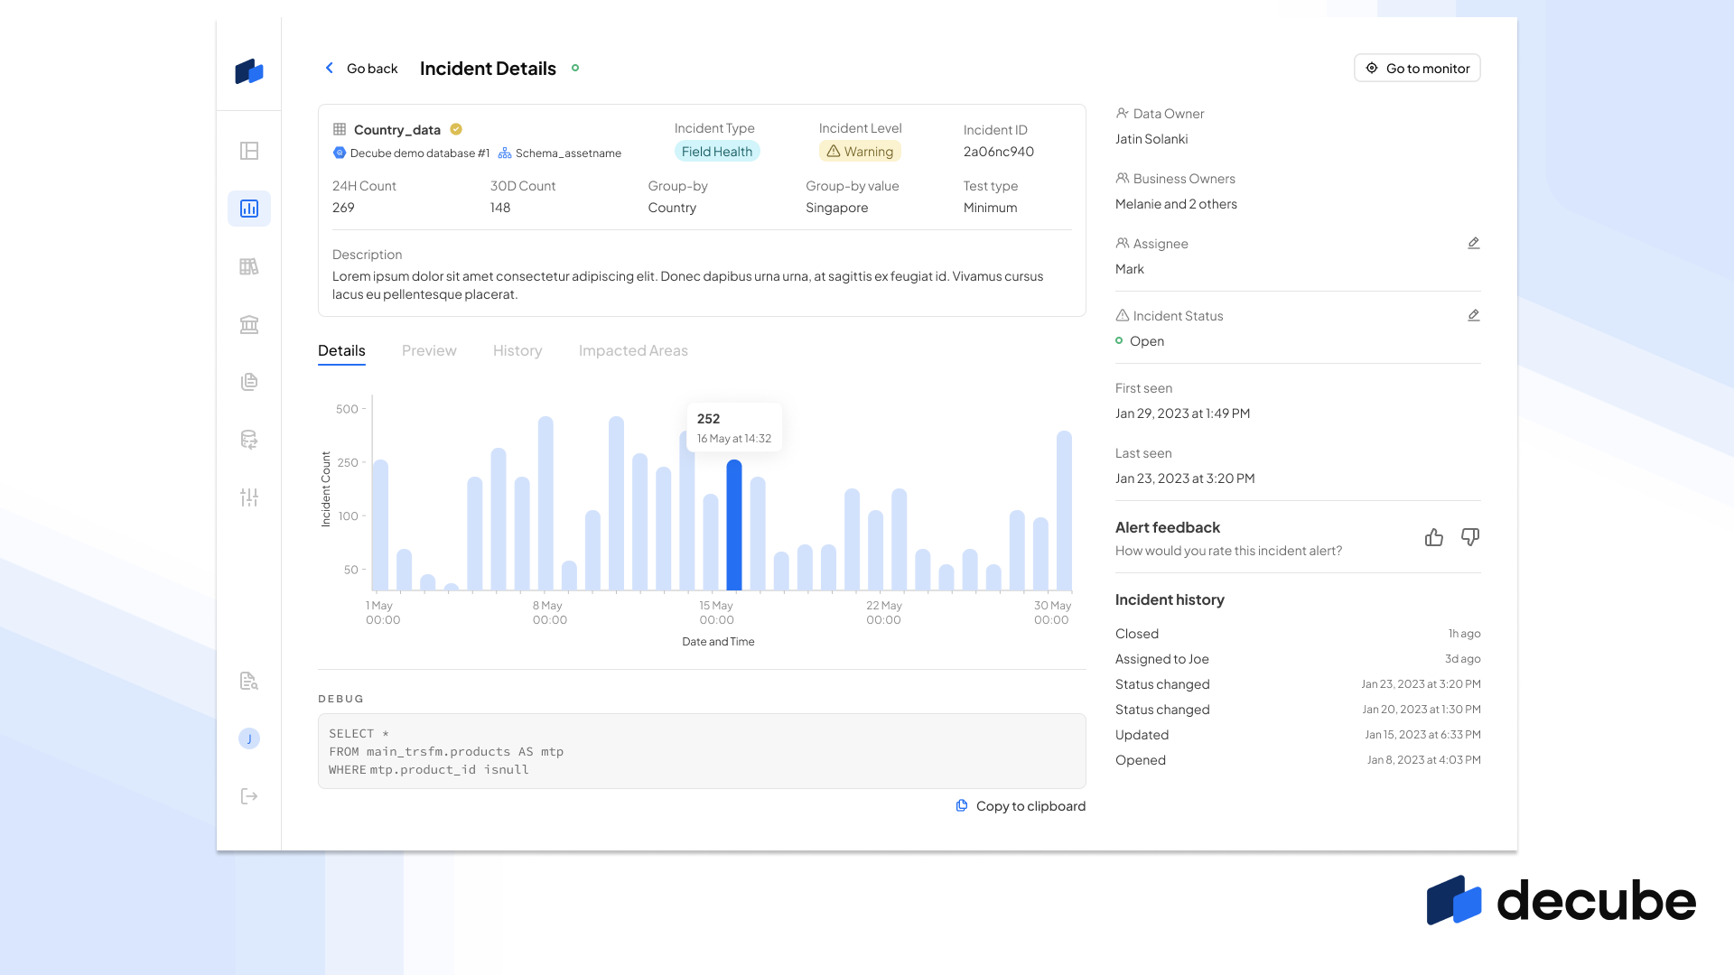This screenshot has width=1734, height=975.
Task: Select the bar chart monitoring sidebar icon
Action: [x=249, y=209]
